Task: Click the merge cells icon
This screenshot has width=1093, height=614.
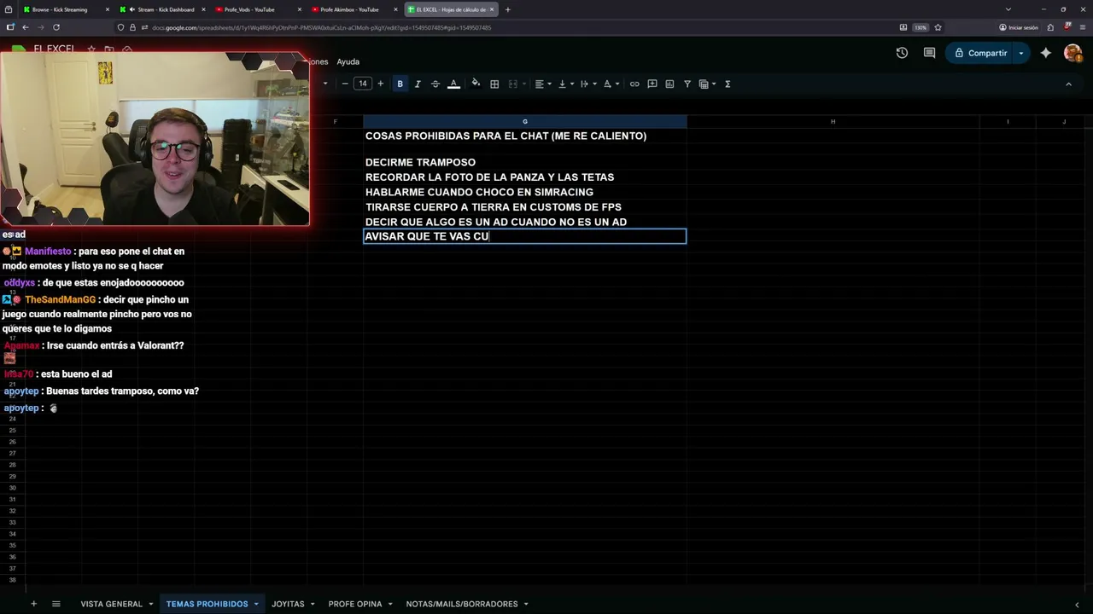Action: pyautogui.click(x=513, y=84)
